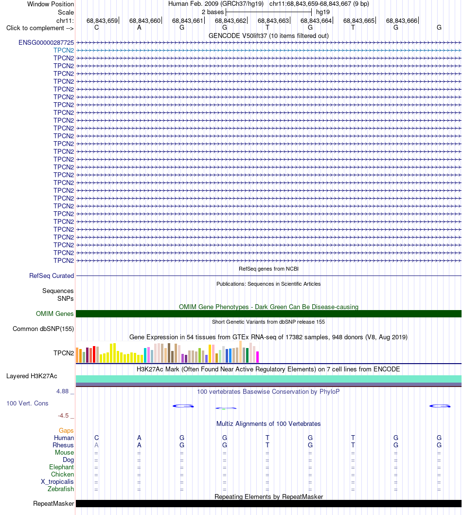Viewport: 462px width, 515px height.
Task: Click the turquoise H3K27Ac signal bar
Action: coord(268,379)
